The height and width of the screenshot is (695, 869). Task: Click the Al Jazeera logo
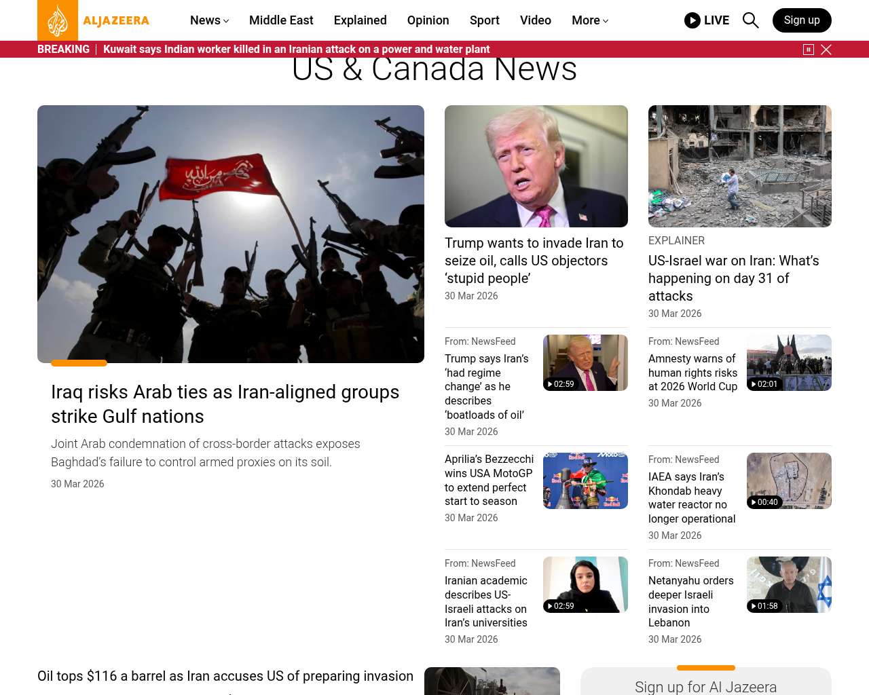(94, 20)
